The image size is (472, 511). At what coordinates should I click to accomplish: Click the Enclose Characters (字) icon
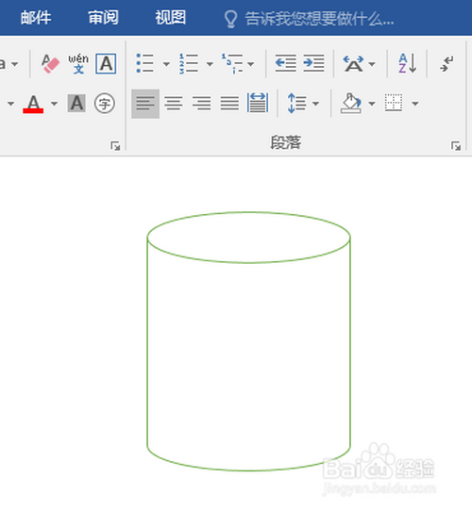[x=105, y=104]
